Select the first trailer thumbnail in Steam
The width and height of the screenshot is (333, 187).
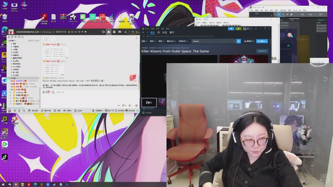tap(149, 103)
